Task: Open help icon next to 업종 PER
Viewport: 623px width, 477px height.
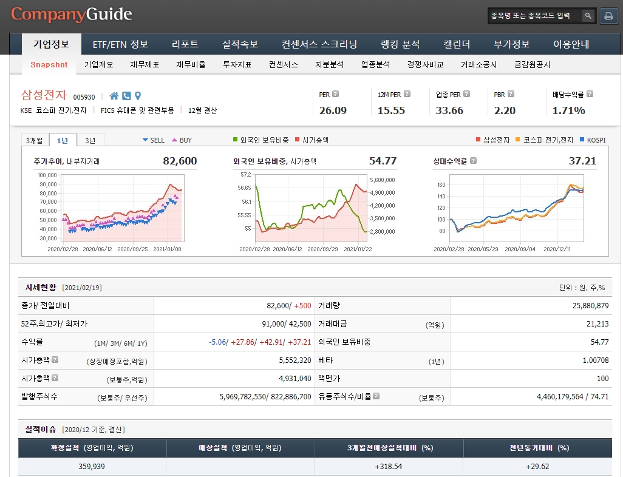Action: [x=466, y=93]
